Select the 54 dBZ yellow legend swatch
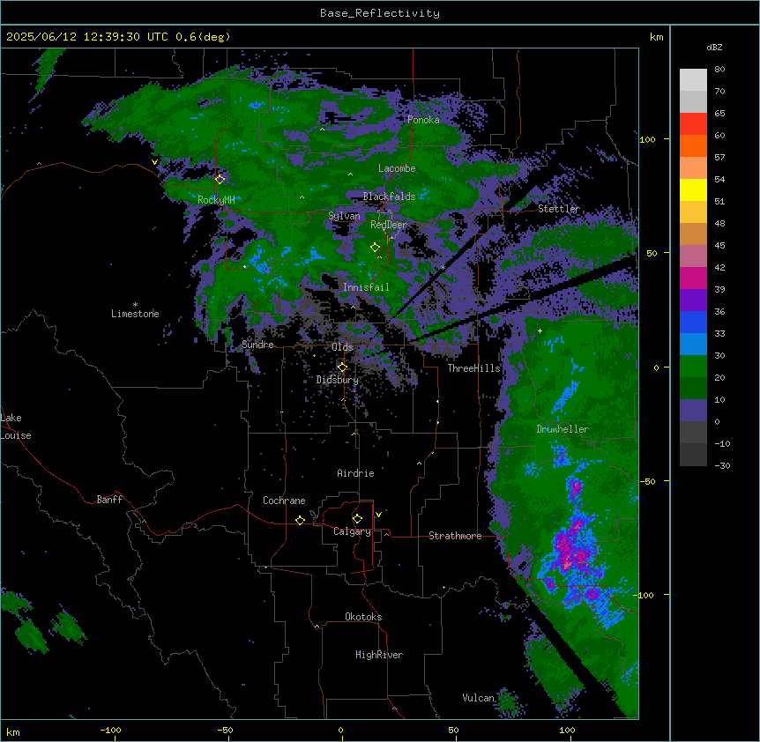This screenshot has width=760, height=742. [693, 189]
